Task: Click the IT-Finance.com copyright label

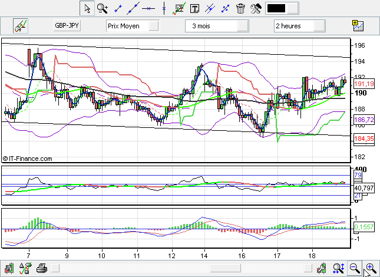Action: tap(28, 159)
